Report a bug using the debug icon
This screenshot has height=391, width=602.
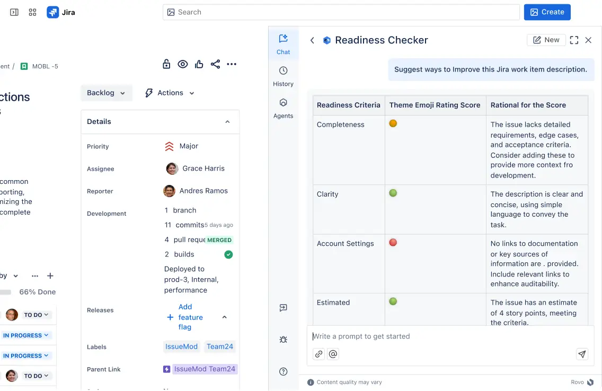click(x=283, y=339)
